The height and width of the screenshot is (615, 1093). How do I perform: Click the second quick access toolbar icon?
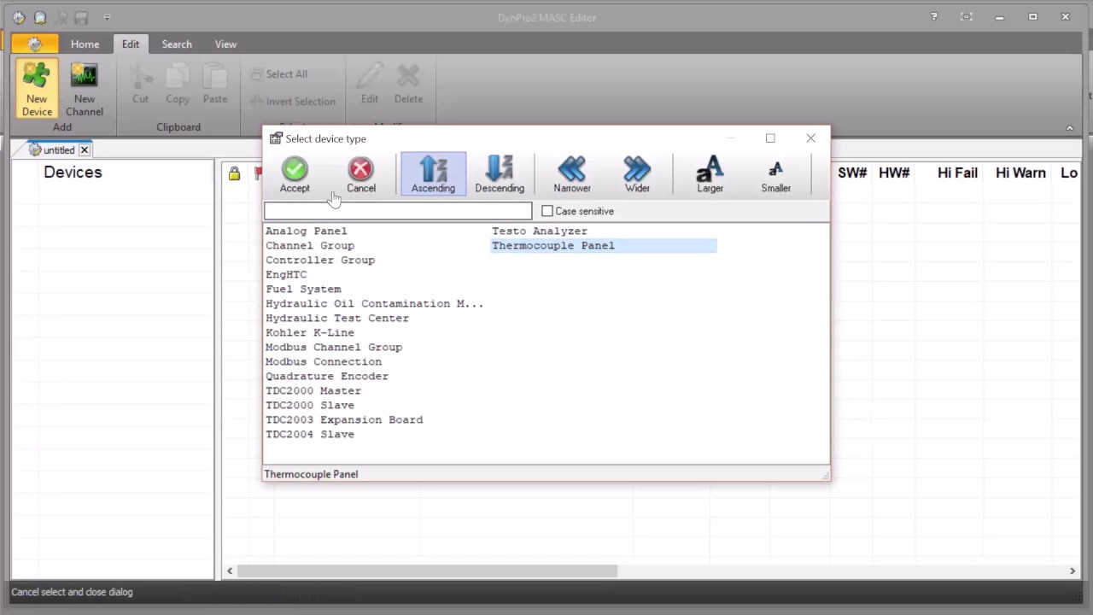39,17
